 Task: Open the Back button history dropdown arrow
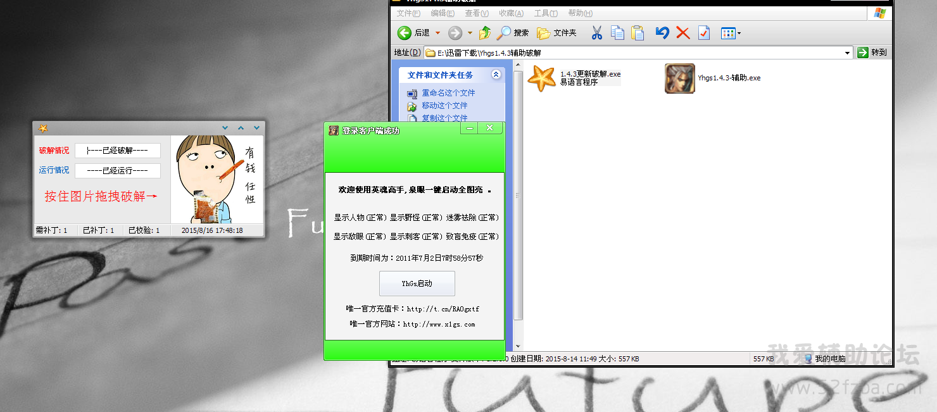point(437,33)
